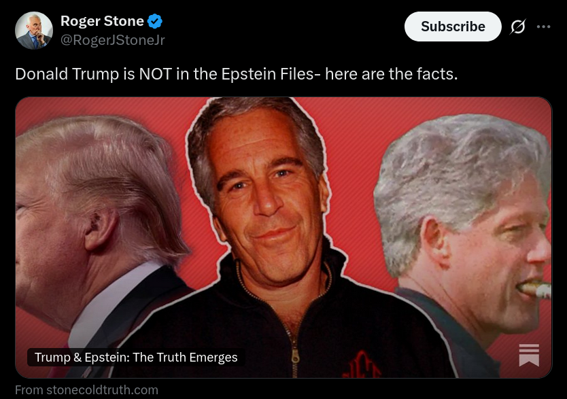The width and height of the screenshot is (567, 399).
Task: Open the Grok slashed-circle icon
Action: (518, 27)
